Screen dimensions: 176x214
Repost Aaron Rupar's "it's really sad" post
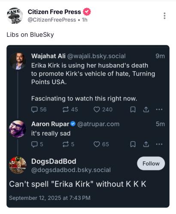(66, 144)
